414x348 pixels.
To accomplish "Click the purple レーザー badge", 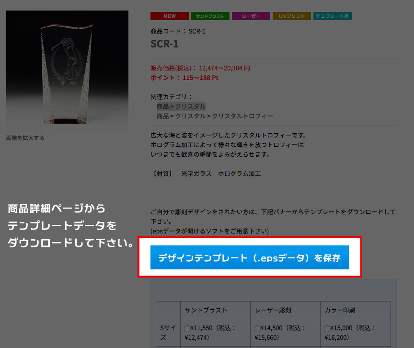I will (x=251, y=16).
